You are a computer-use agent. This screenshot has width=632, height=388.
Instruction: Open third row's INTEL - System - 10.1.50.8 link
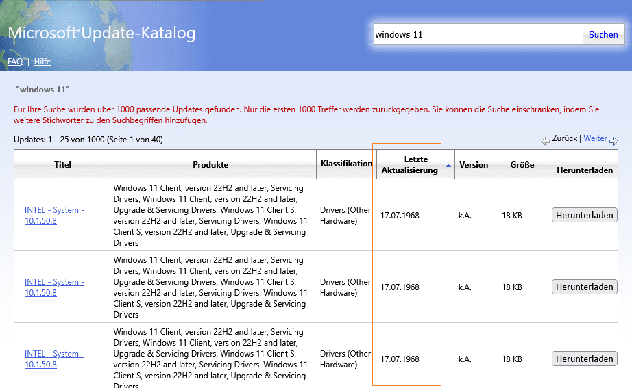[54, 359]
